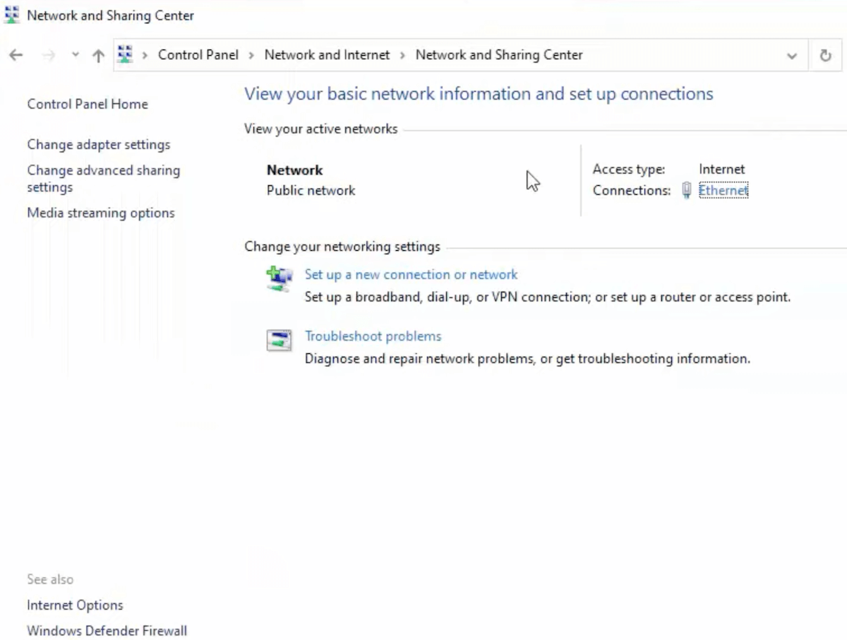Viewport: 847px width, 640px height.
Task: Open Windows Defender Firewall settings
Action: point(107,630)
